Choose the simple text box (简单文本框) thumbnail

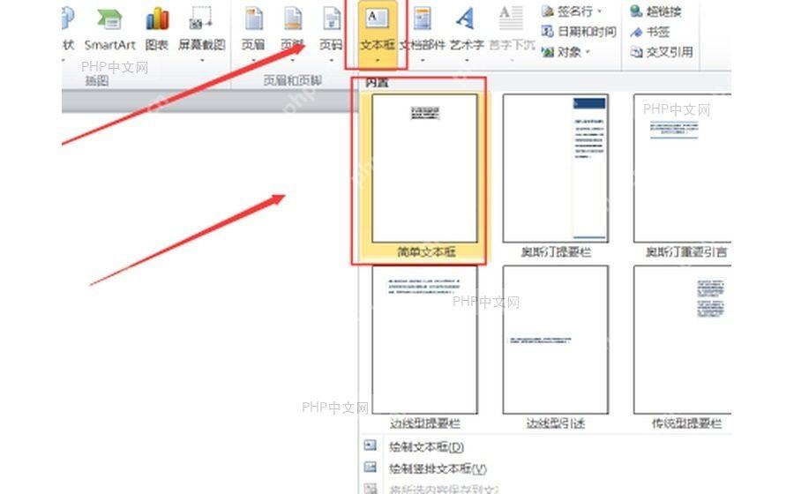click(x=425, y=168)
